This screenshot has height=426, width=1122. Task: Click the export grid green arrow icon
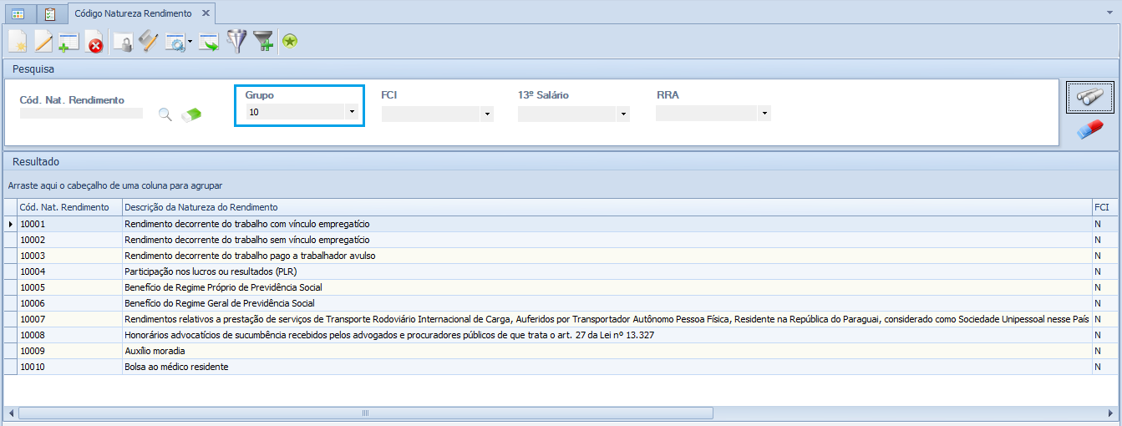pos(208,42)
